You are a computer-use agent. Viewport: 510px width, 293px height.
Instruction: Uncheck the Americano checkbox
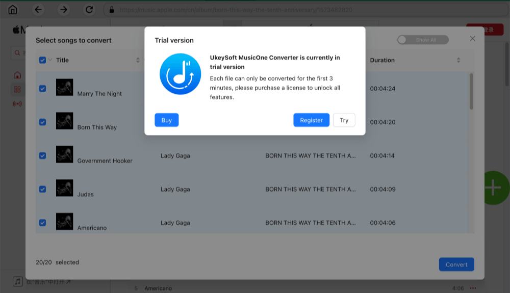point(42,223)
